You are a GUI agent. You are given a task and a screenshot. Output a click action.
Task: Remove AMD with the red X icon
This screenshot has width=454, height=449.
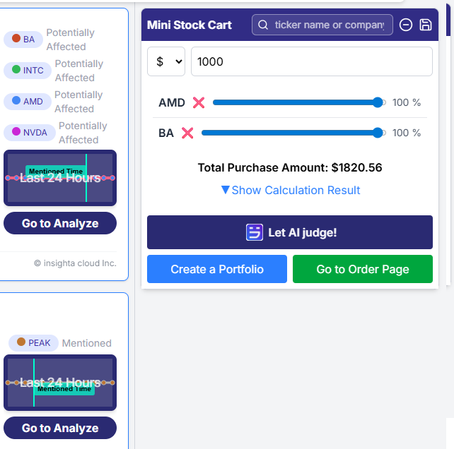tap(199, 102)
